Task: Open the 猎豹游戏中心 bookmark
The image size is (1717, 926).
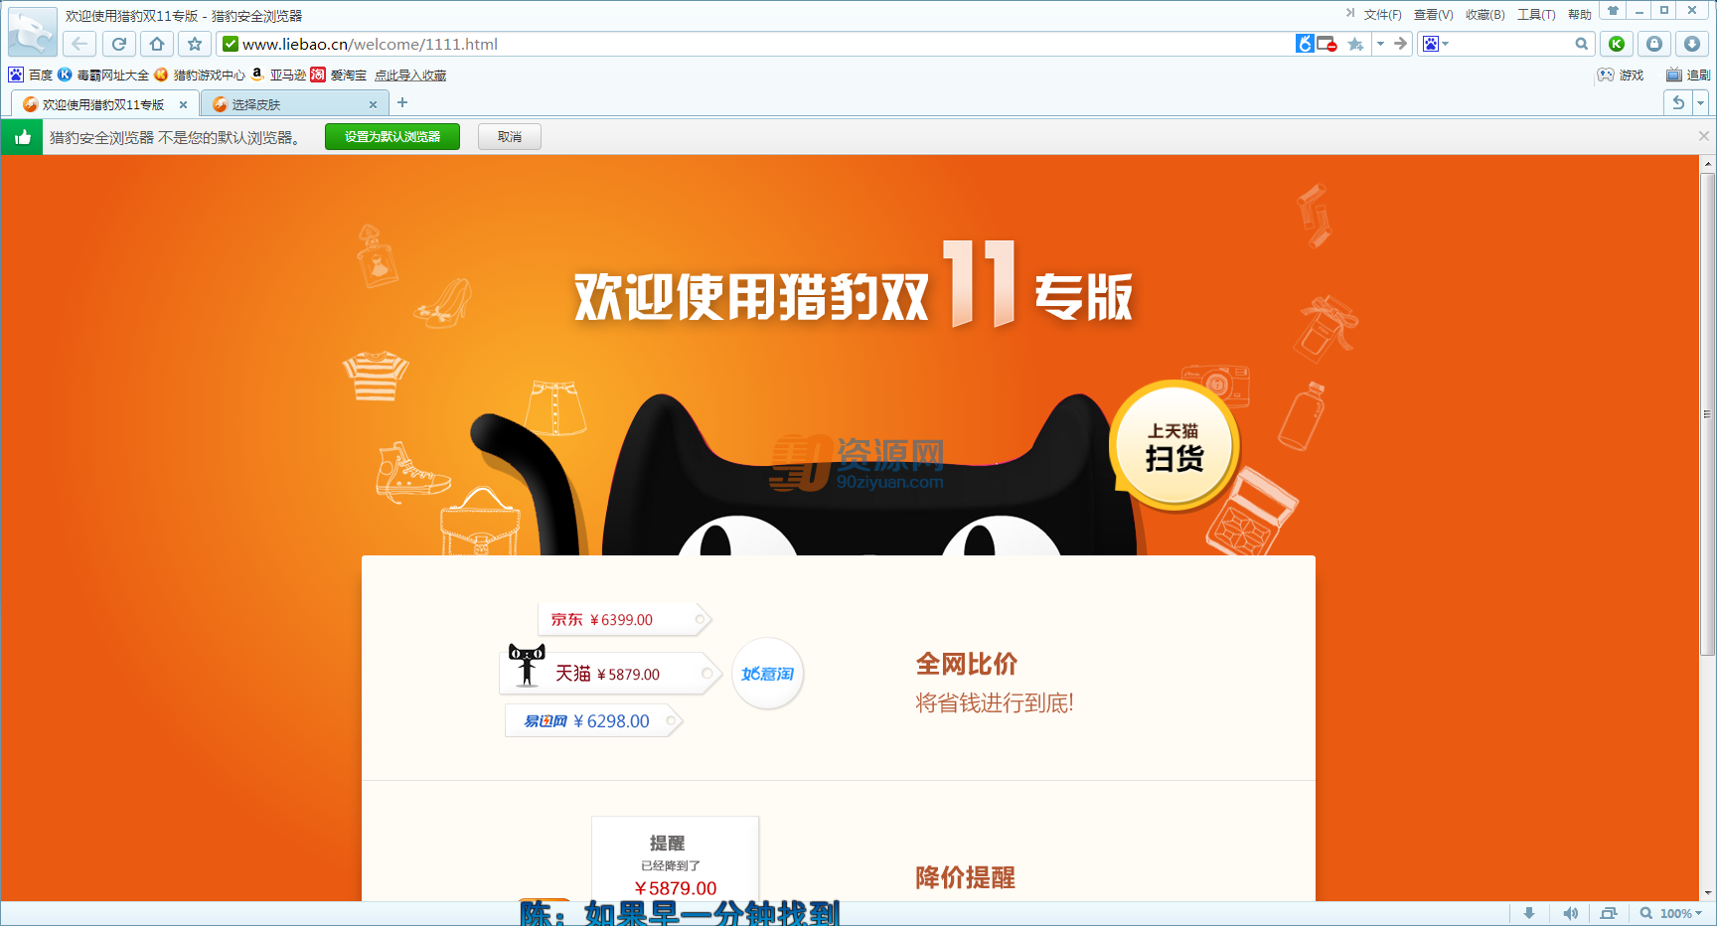Action: coord(200,75)
